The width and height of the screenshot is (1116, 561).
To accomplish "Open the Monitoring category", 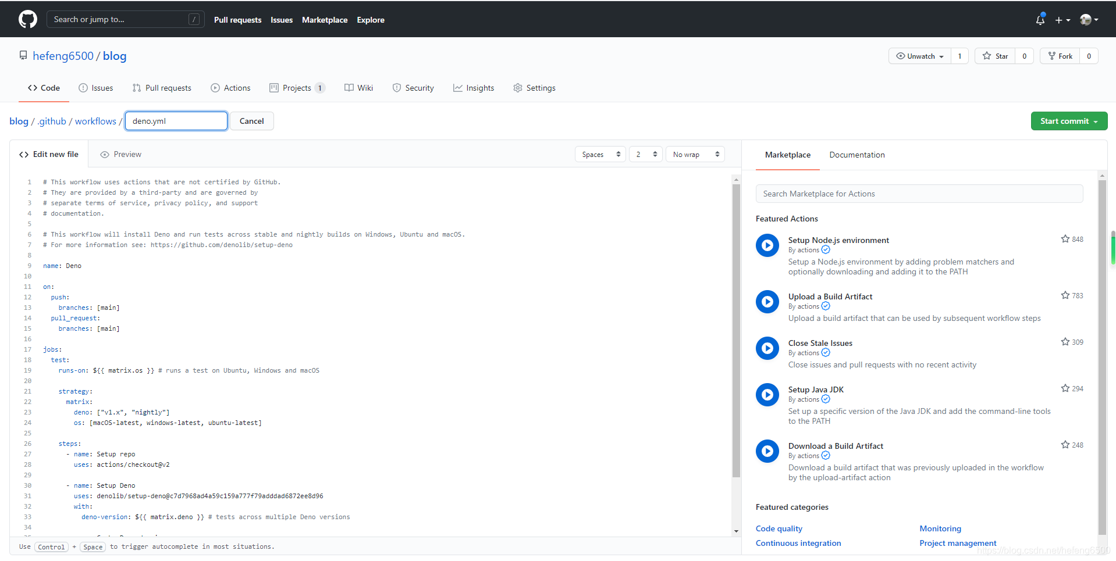I will tap(940, 528).
